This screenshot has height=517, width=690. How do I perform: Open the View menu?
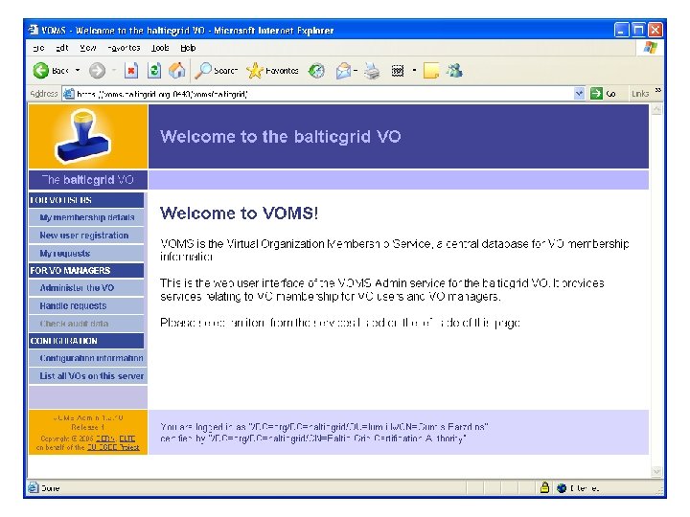tap(87, 48)
